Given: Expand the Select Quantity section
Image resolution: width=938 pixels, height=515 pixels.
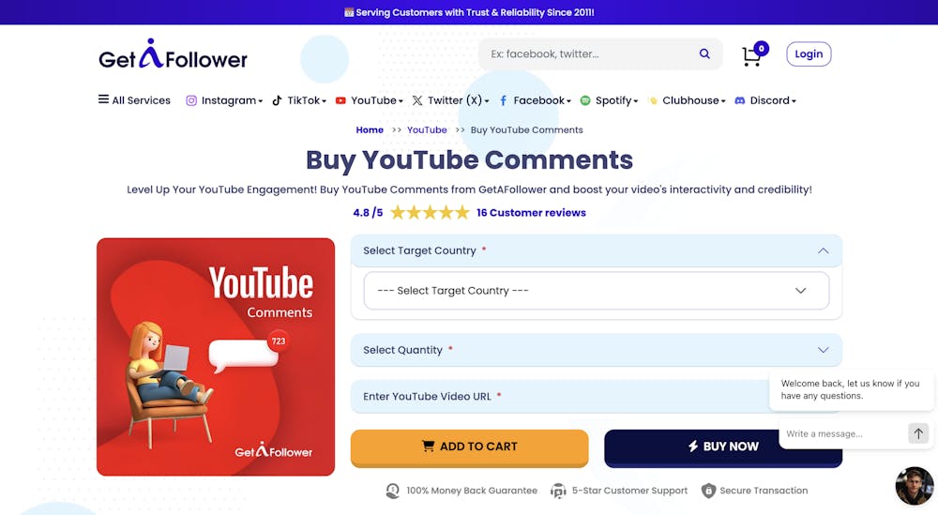Looking at the screenshot, I should pos(596,350).
